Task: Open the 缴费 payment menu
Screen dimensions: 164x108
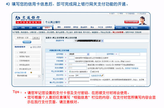Action: [38, 28]
